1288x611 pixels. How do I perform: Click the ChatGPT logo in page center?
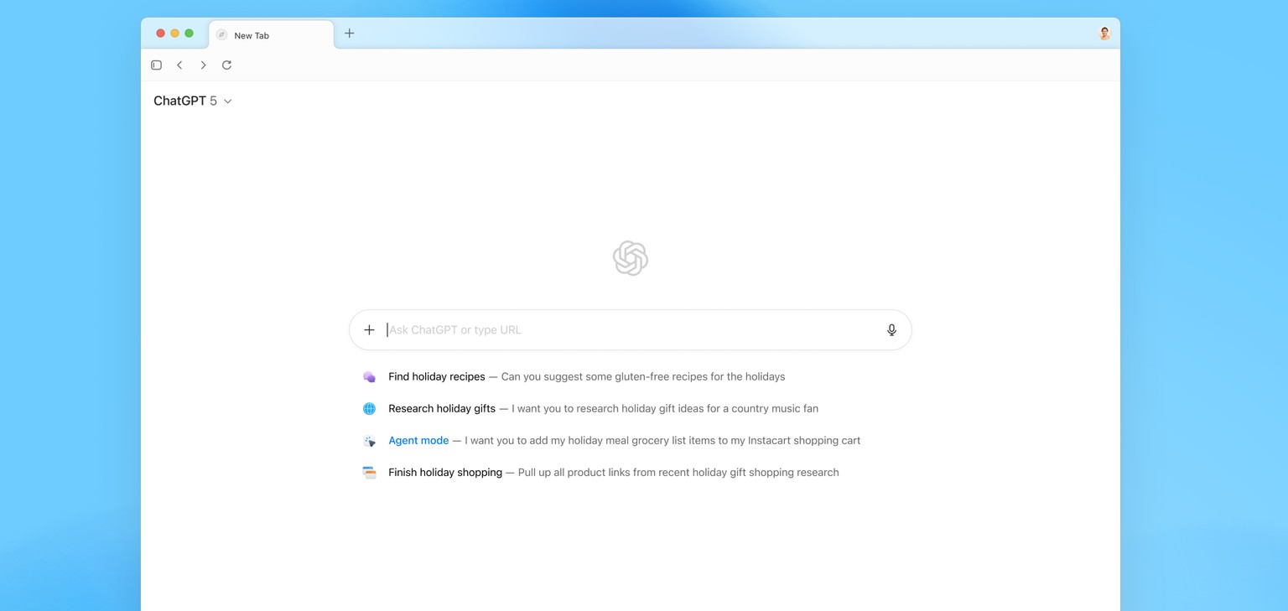tap(631, 258)
